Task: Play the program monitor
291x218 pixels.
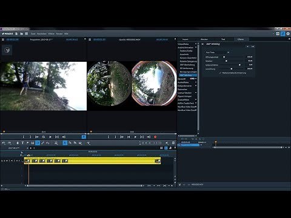Action: [50, 137]
